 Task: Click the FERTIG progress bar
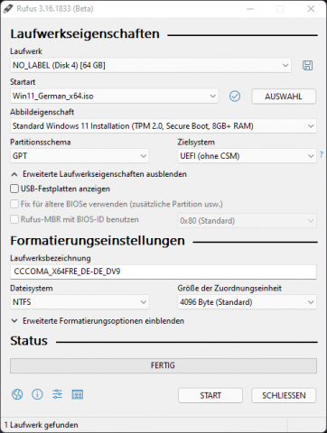(x=163, y=365)
